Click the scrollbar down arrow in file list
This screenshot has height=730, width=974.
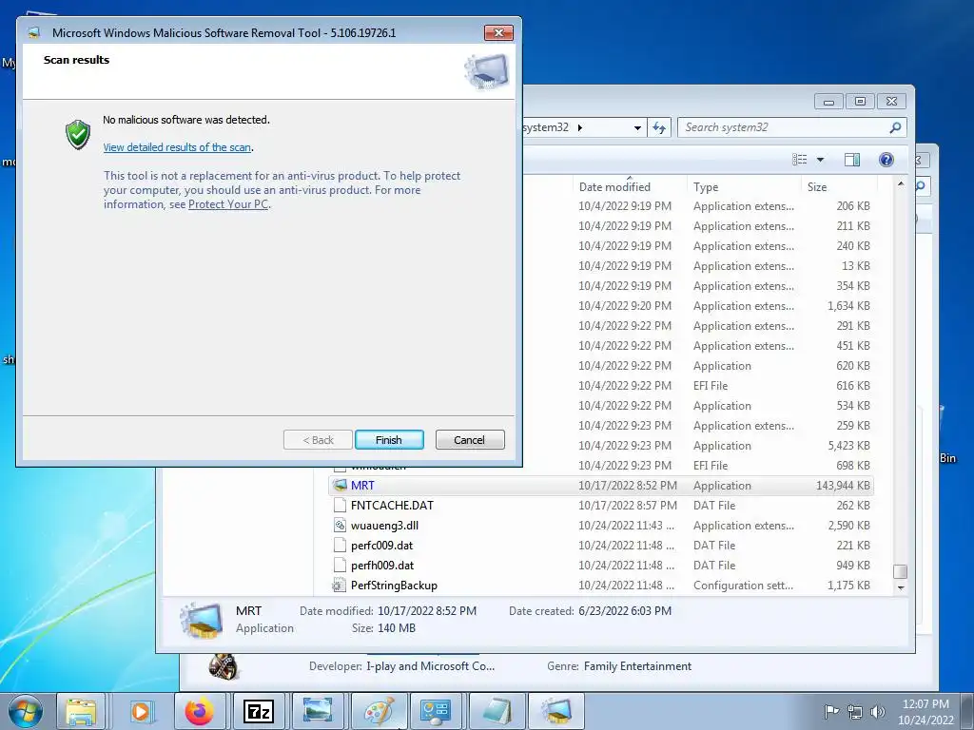click(x=901, y=587)
